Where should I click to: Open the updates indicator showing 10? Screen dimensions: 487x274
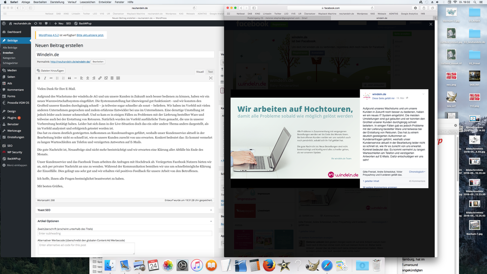coord(38,23)
